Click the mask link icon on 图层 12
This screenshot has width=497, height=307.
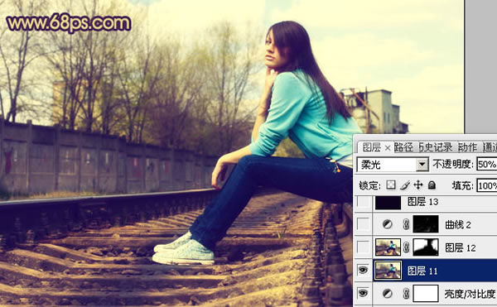pos(406,247)
